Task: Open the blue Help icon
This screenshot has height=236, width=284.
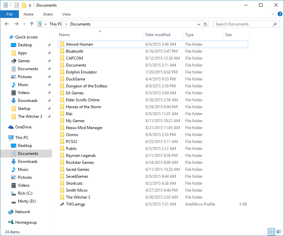Action: [x=280, y=14]
